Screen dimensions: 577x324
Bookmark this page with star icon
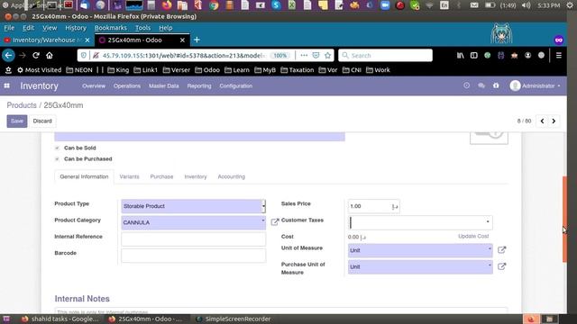coord(327,56)
